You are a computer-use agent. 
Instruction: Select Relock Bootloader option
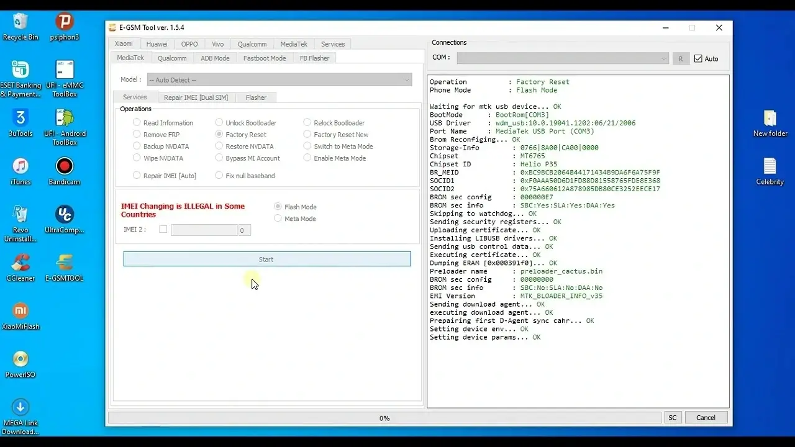point(334,123)
